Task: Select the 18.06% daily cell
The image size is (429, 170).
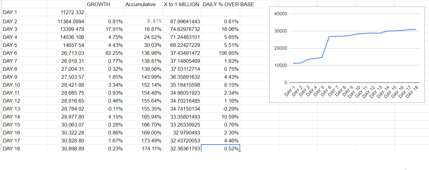Action: click(x=220, y=29)
